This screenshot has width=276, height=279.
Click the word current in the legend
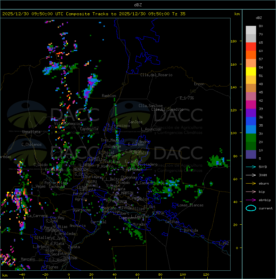[x=266, y=208]
